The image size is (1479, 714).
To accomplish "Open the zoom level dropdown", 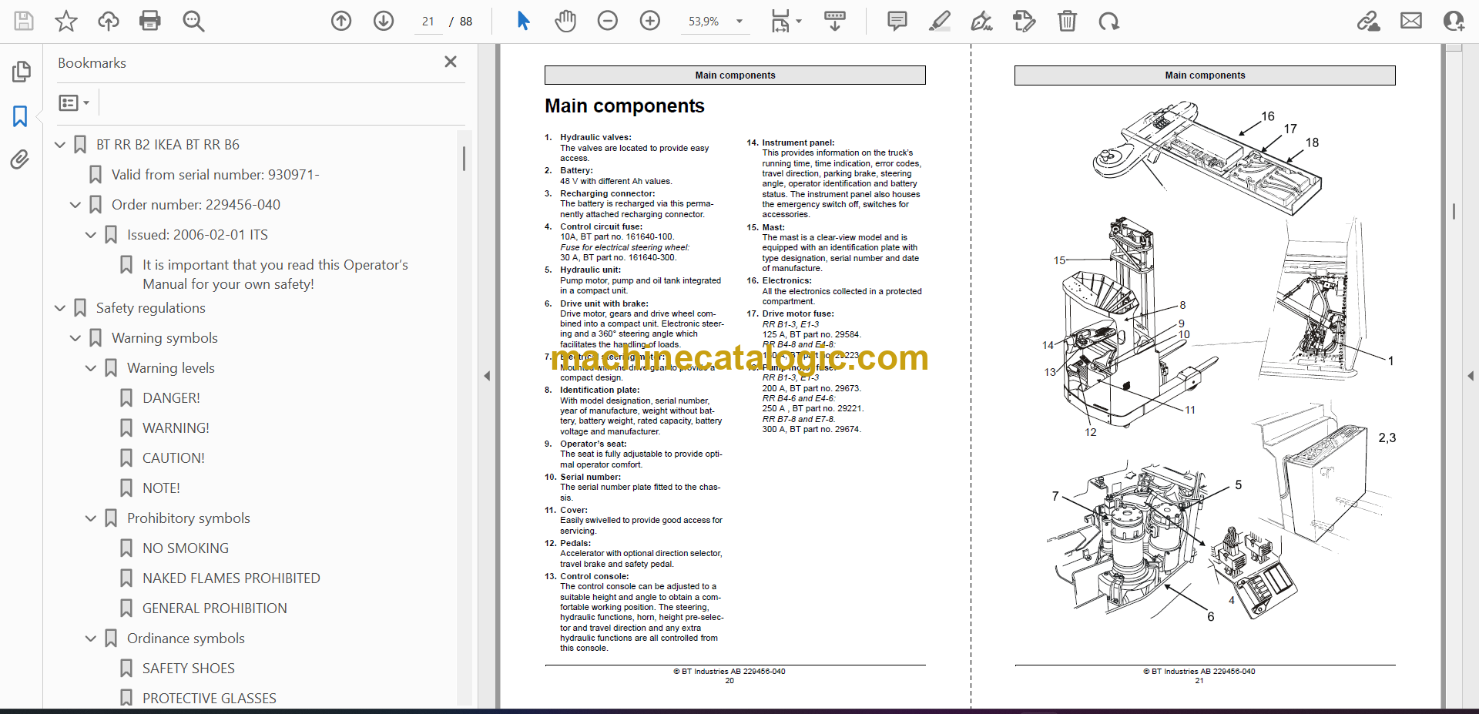I will pos(739,22).
